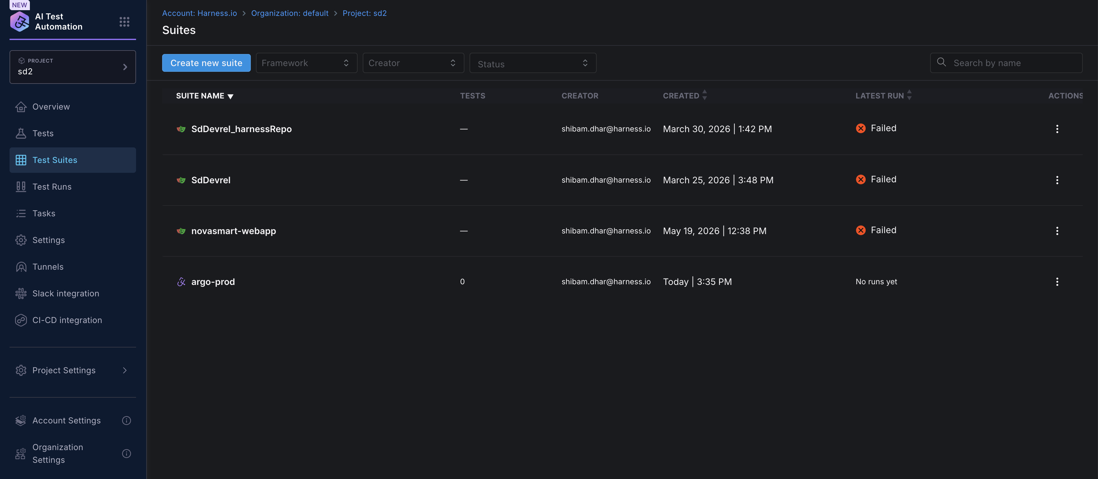
Task: Click the Test Suites grid icon
Action: 21,160
